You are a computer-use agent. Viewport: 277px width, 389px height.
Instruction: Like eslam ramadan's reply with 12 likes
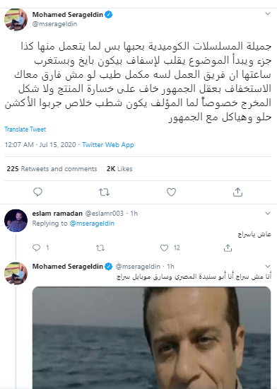164,248
